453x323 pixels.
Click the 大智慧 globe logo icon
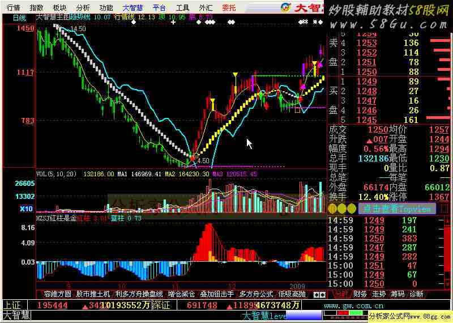pyautogui.click(x=285, y=7)
